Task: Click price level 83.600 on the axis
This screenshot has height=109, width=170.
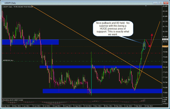Action: tap(165, 6)
